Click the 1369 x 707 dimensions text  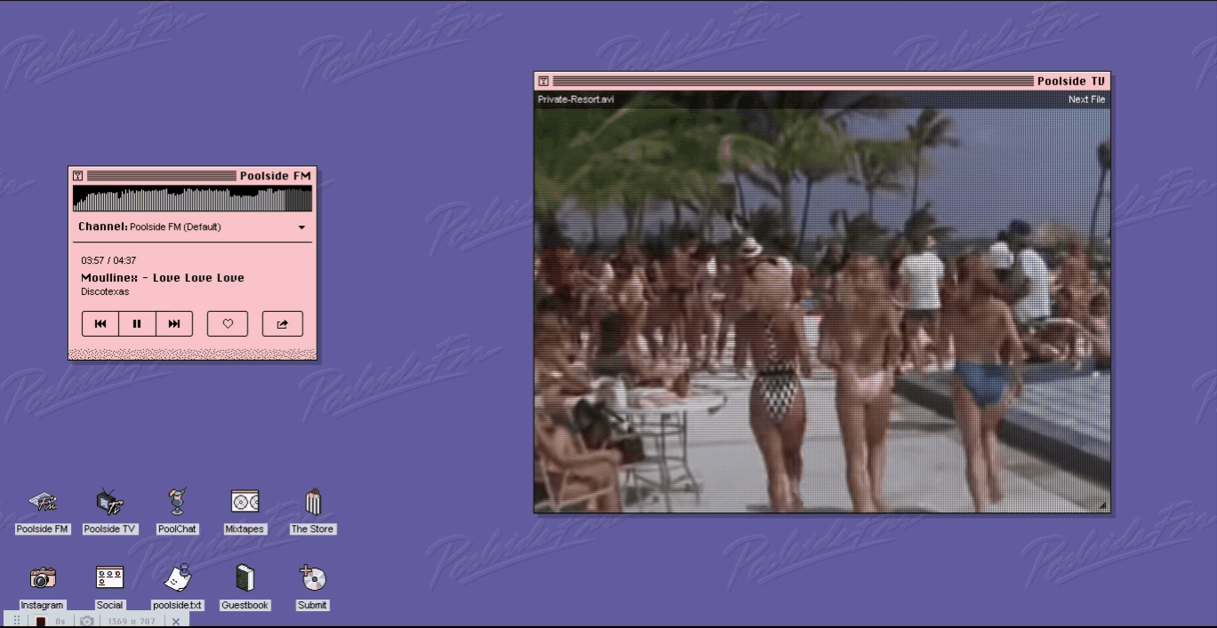pos(132,621)
